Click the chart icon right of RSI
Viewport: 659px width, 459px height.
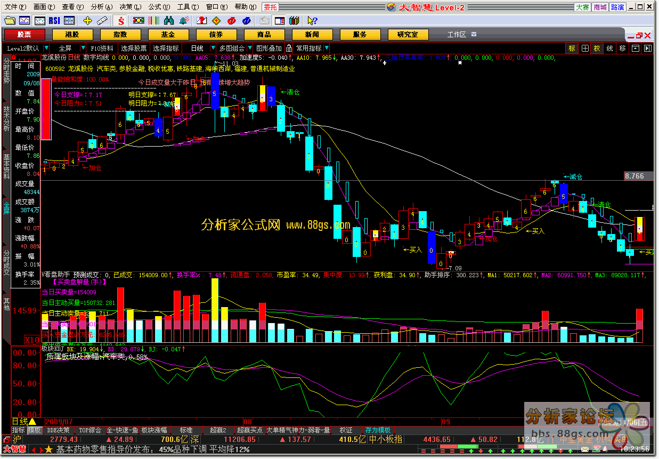pyautogui.click(x=69, y=21)
